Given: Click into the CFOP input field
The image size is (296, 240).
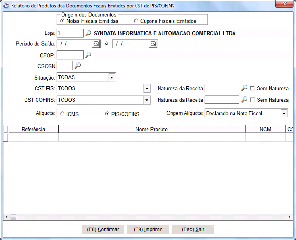Looking at the screenshot, I should (x=70, y=55).
